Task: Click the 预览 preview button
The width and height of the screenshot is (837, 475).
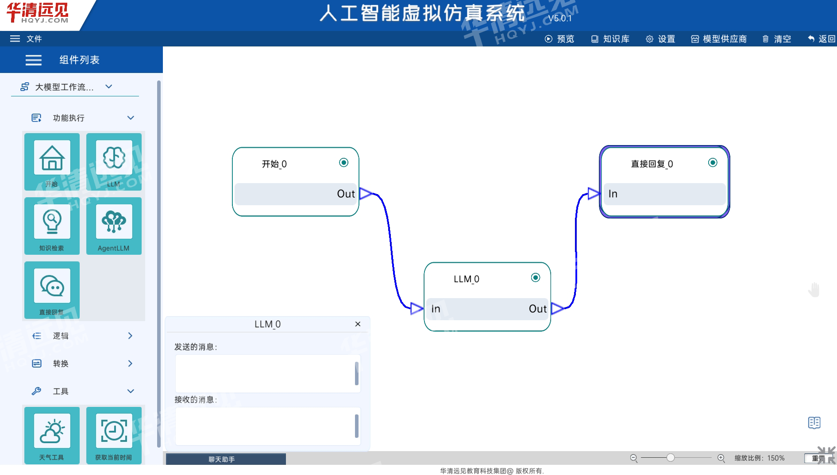Action: 559,39
